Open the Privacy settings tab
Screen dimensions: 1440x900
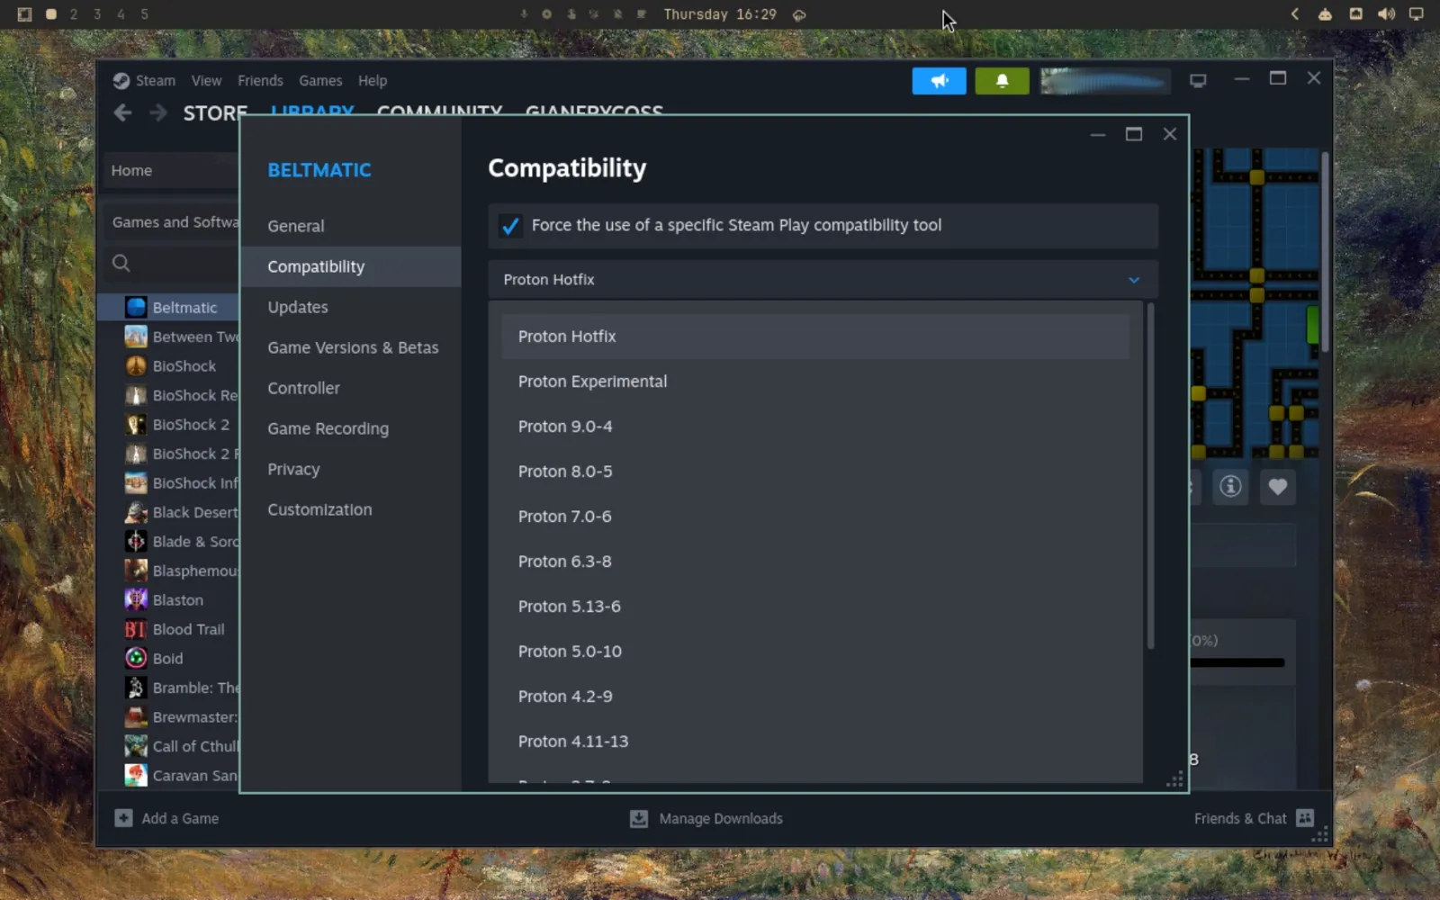[x=351, y=469]
